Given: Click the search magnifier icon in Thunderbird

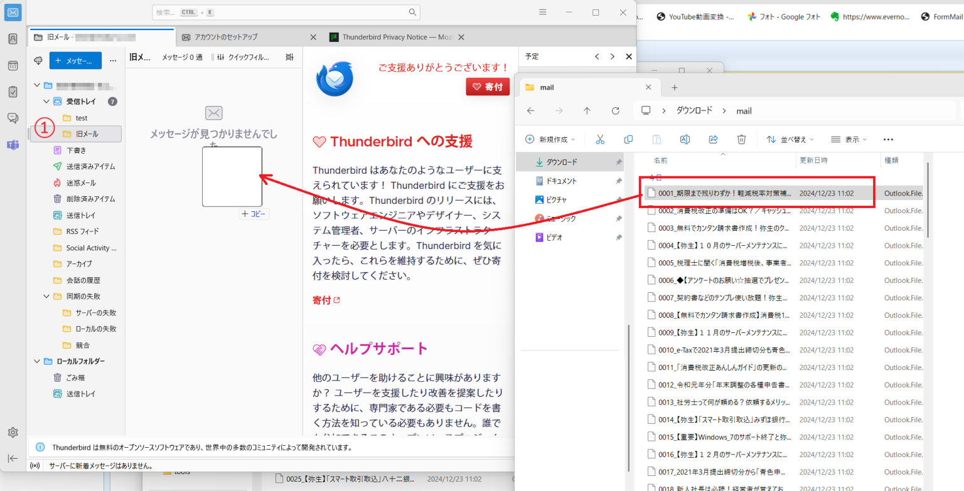Looking at the screenshot, I should [412, 12].
